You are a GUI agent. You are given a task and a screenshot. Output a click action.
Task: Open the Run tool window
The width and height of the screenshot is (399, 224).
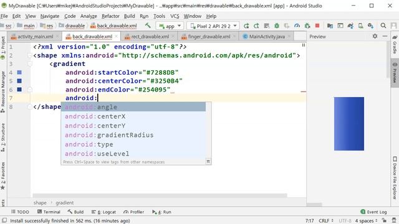(161, 212)
